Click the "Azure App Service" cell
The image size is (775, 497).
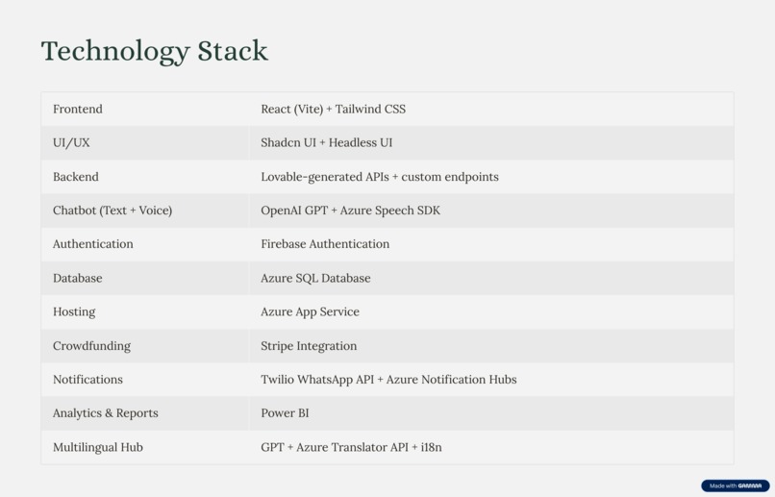310,311
